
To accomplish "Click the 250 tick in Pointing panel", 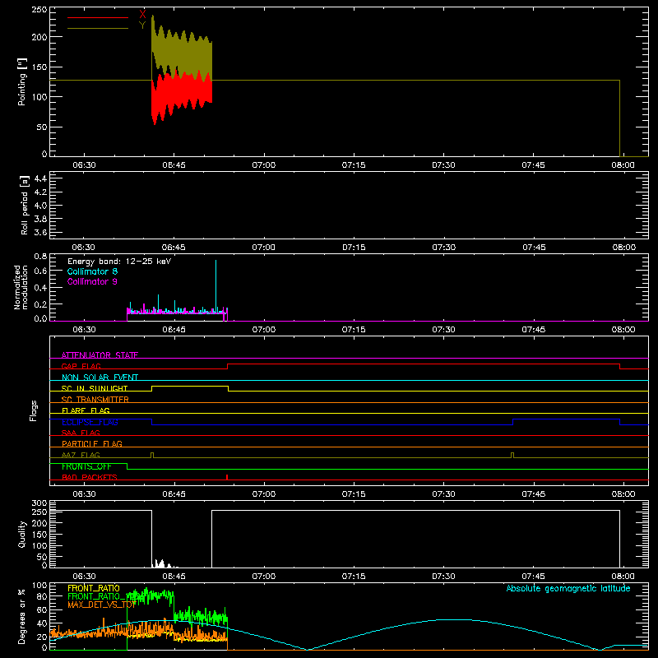I will pyautogui.click(x=39, y=9).
